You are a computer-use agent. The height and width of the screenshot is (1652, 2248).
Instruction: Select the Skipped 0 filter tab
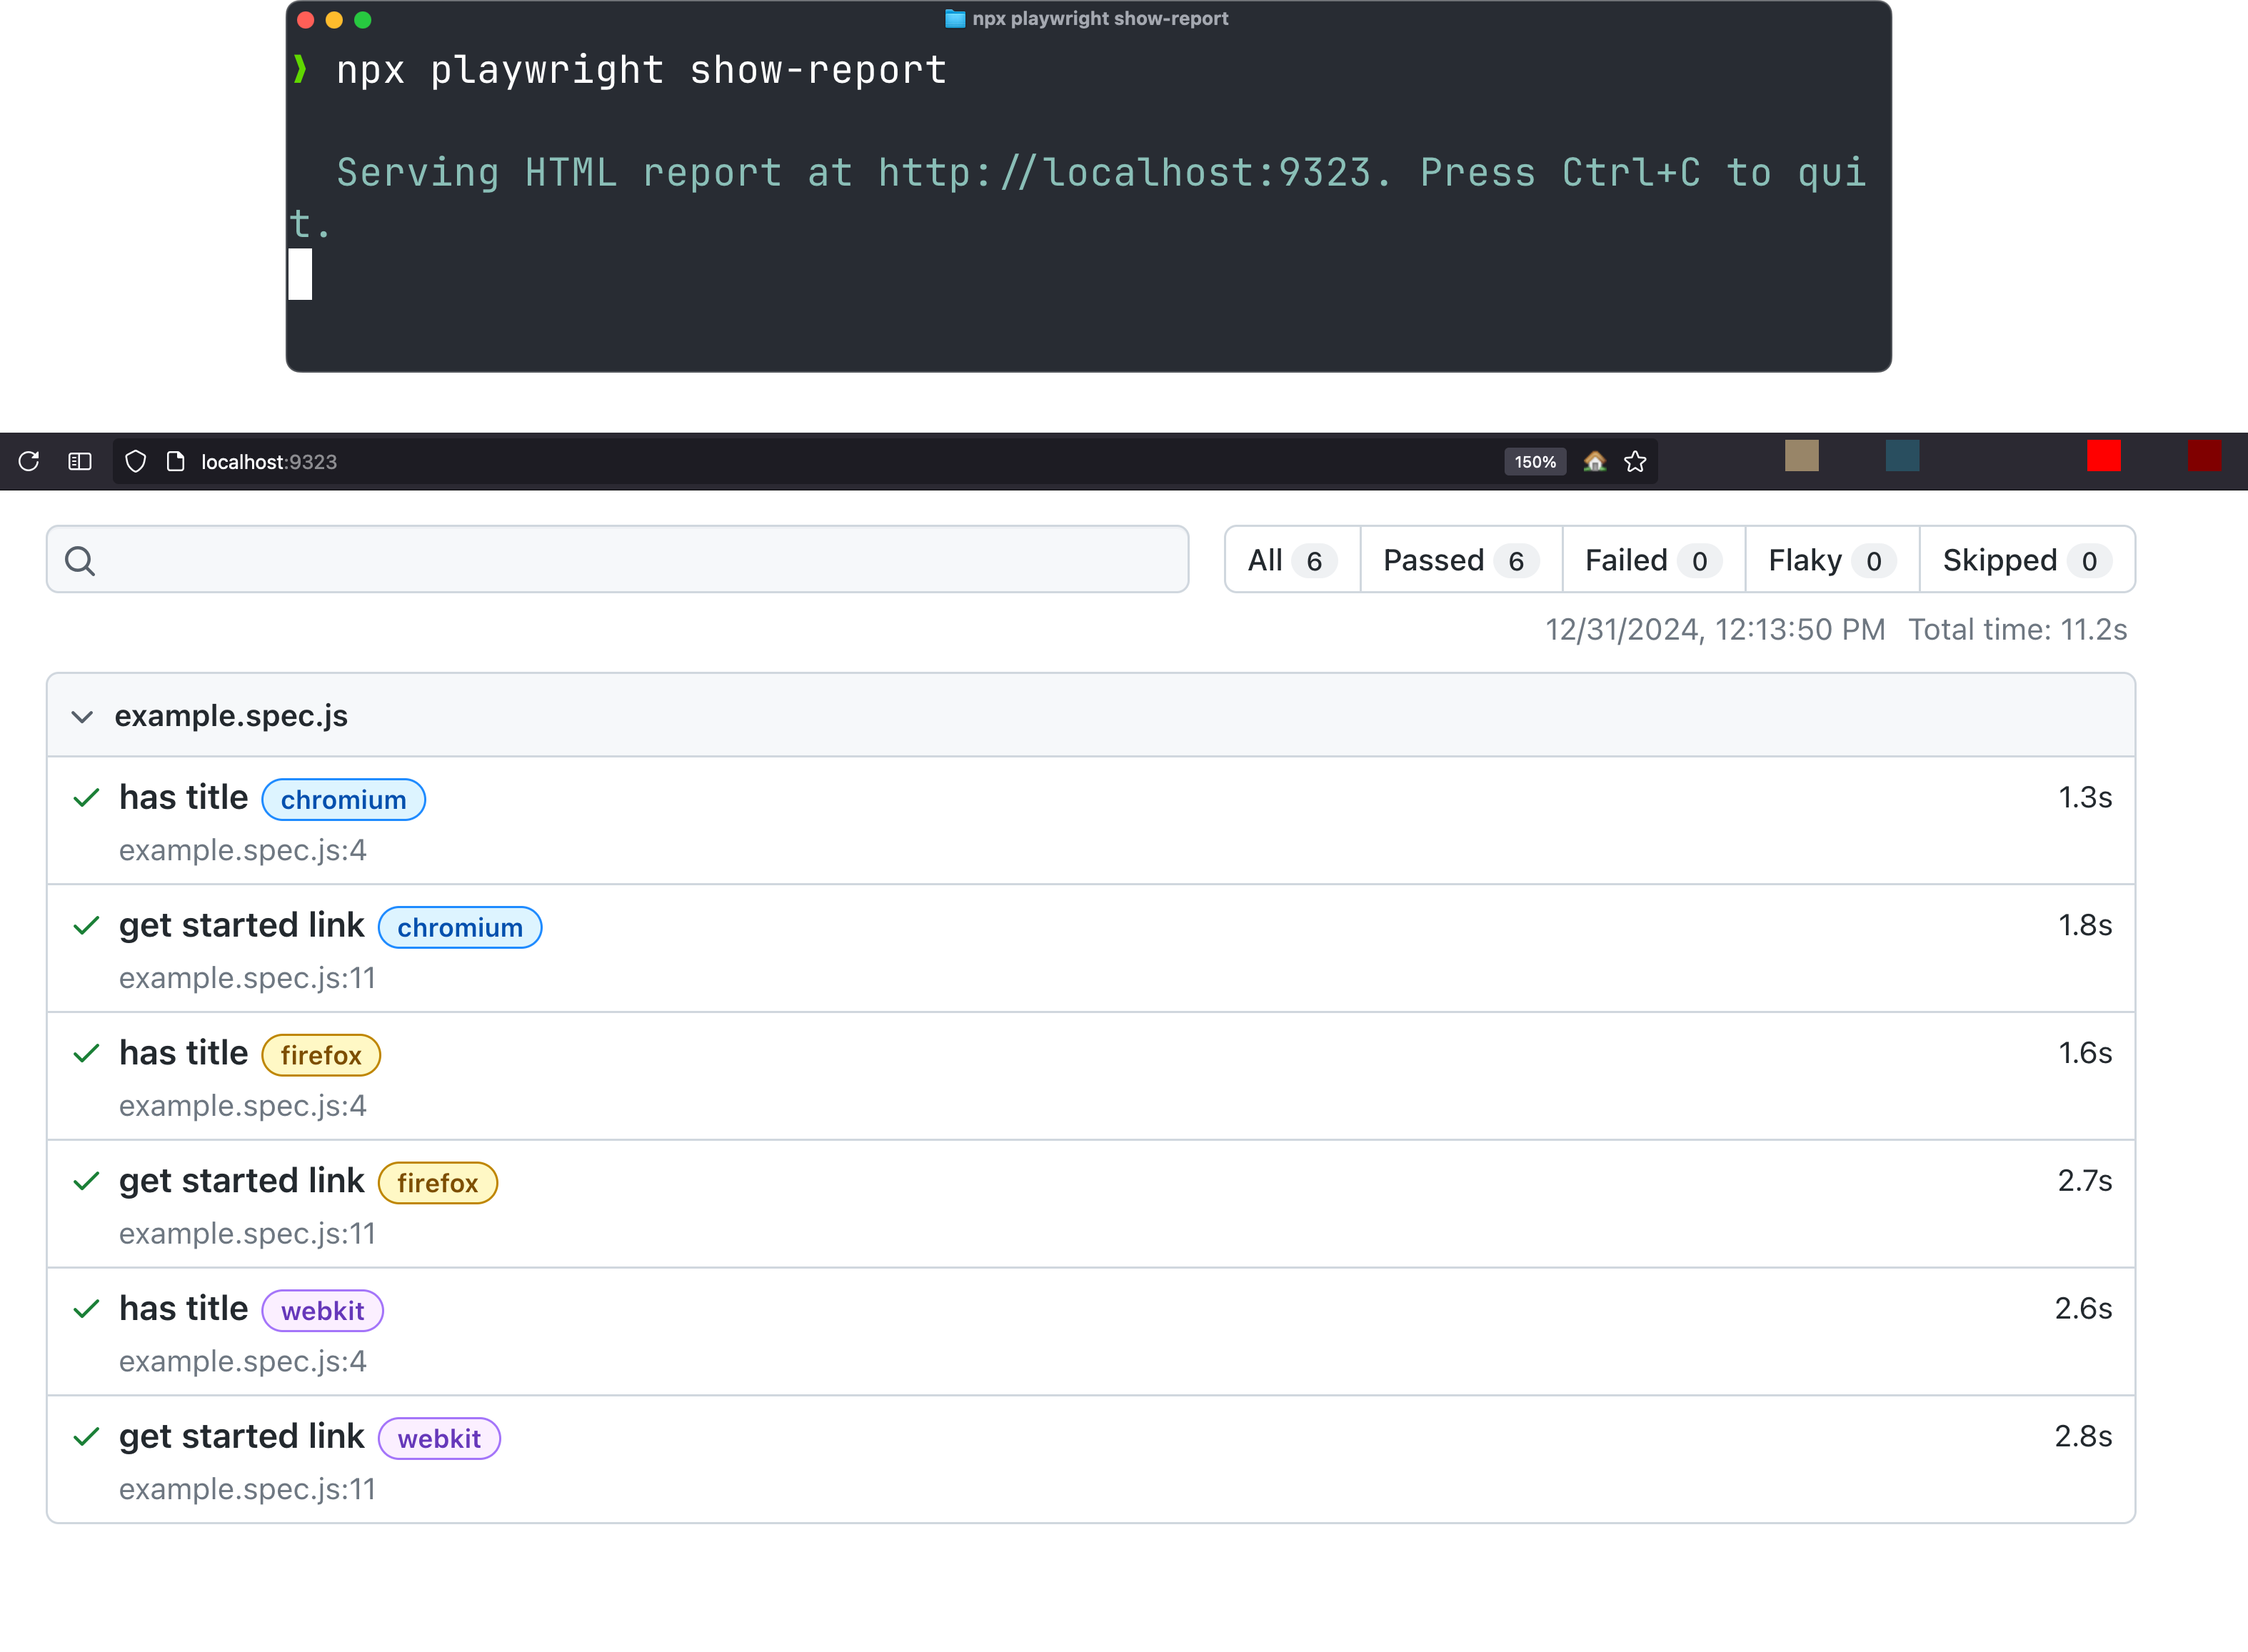2027,560
